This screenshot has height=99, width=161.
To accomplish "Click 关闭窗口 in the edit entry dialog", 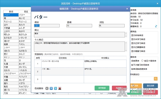I will pos(119,88).
